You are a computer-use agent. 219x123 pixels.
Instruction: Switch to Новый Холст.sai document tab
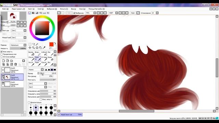point(70,115)
